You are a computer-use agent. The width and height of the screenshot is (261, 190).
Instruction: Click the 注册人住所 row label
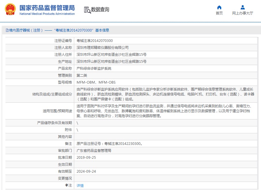point(63,54)
